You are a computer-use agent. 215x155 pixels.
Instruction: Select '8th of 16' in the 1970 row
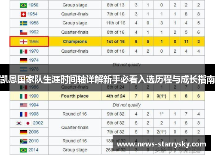pos(116,51)
